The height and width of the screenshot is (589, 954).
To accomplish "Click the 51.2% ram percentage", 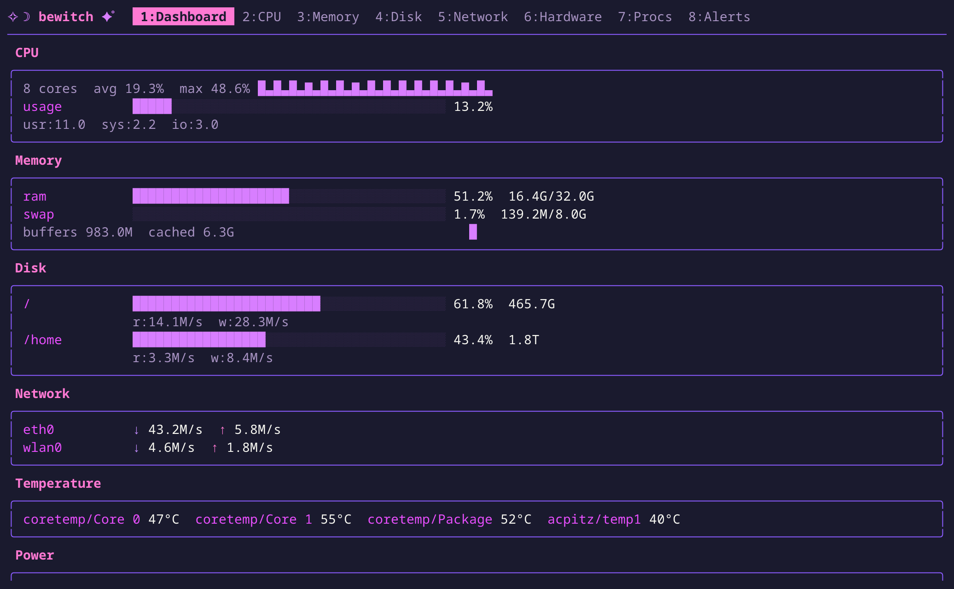I will 473,196.
